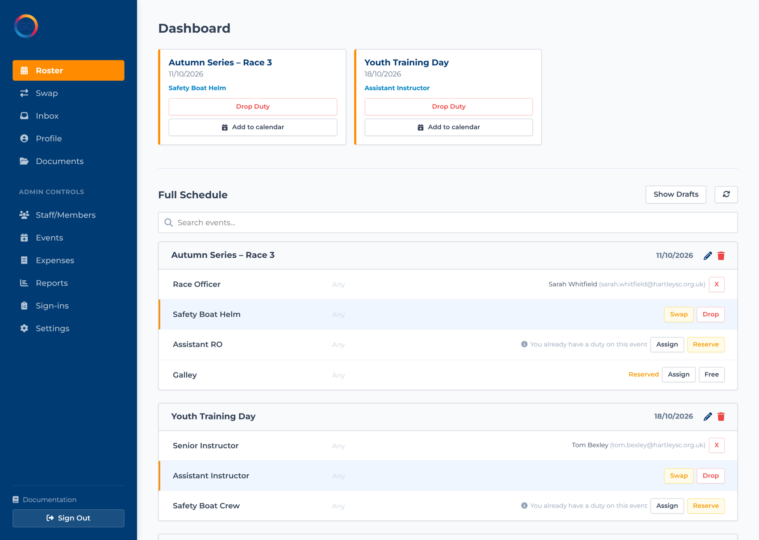The image size is (759, 540).
Task: Click the Sign Out button
Action: [68, 519]
